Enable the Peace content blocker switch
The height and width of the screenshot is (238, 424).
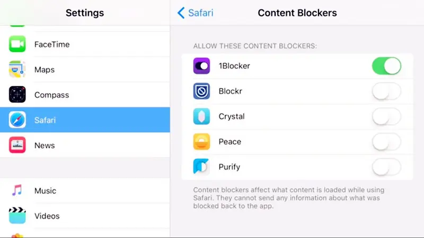386,142
